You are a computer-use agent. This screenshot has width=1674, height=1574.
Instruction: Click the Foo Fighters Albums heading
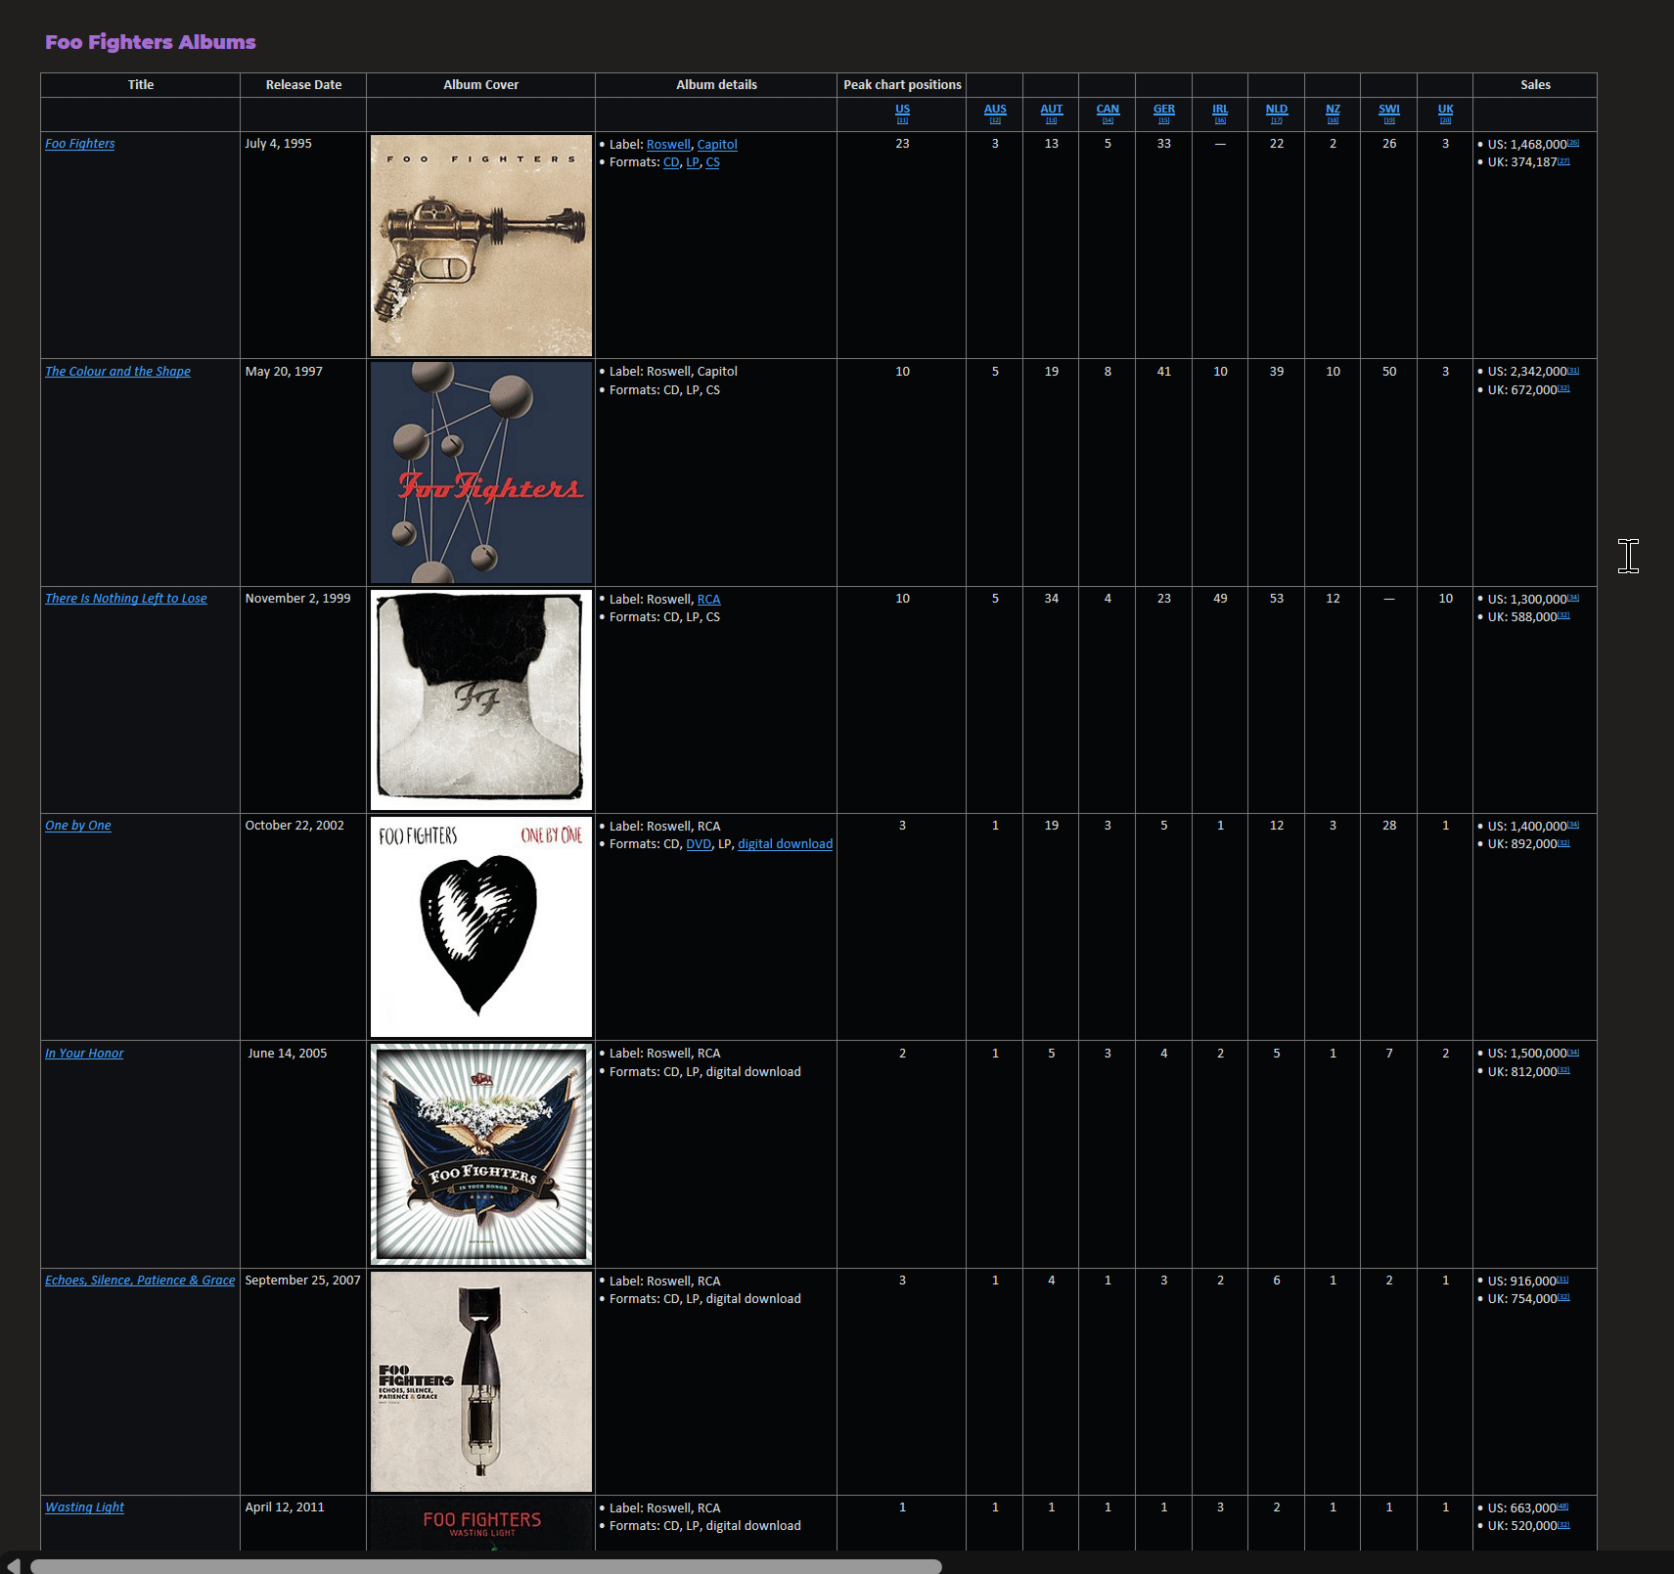[151, 42]
